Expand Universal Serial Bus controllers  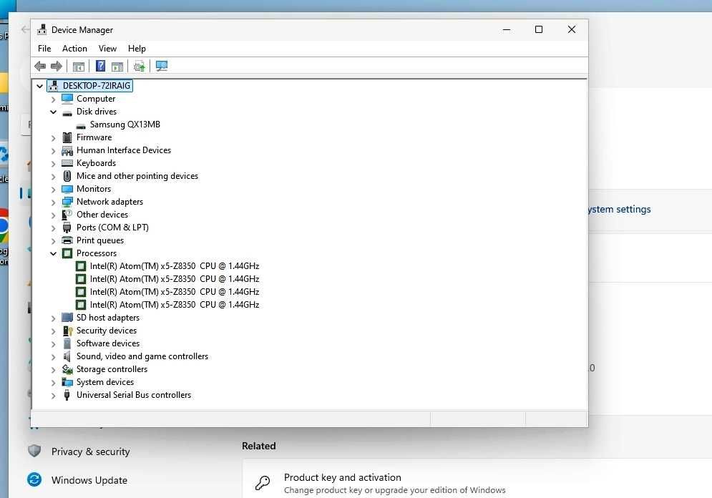click(x=53, y=396)
